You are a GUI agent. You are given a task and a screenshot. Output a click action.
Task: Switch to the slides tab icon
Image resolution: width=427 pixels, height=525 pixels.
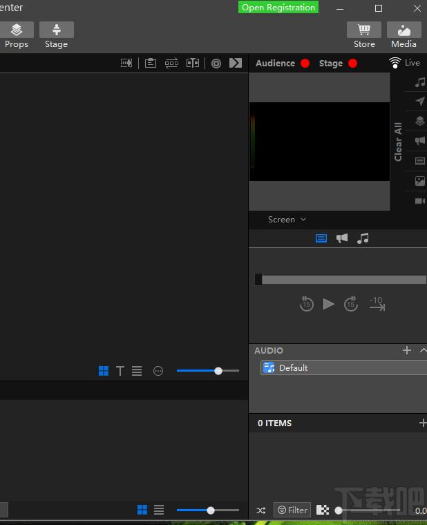point(321,238)
